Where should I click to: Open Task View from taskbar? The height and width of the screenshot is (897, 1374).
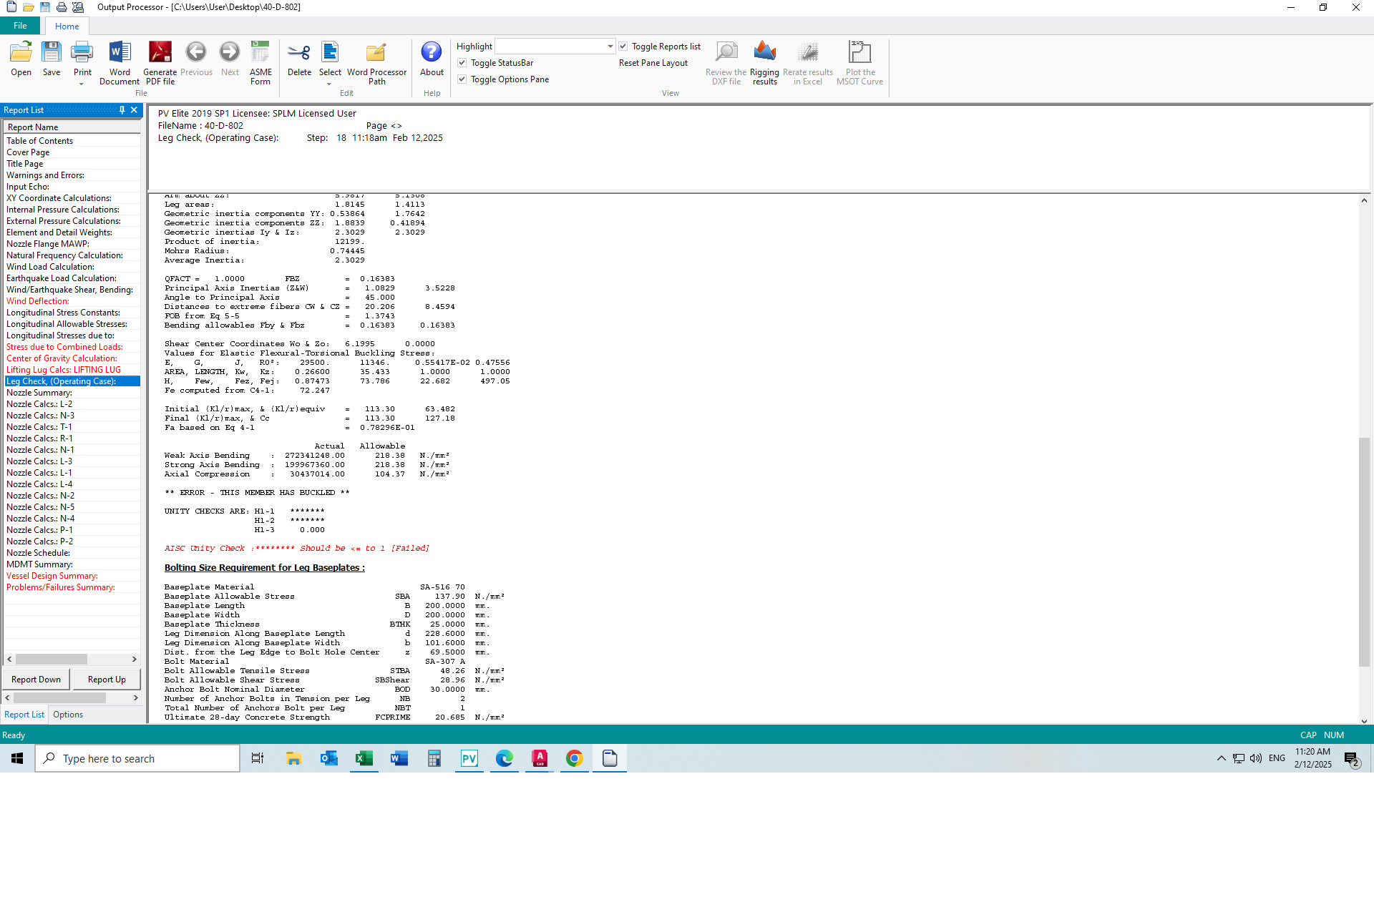click(x=258, y=758)
